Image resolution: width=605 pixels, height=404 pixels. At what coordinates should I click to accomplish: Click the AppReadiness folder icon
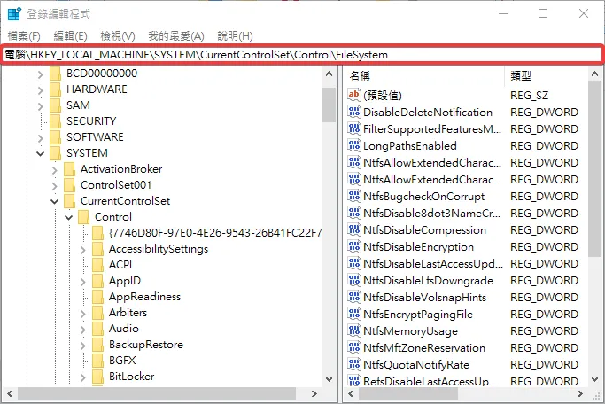[98, 296]
